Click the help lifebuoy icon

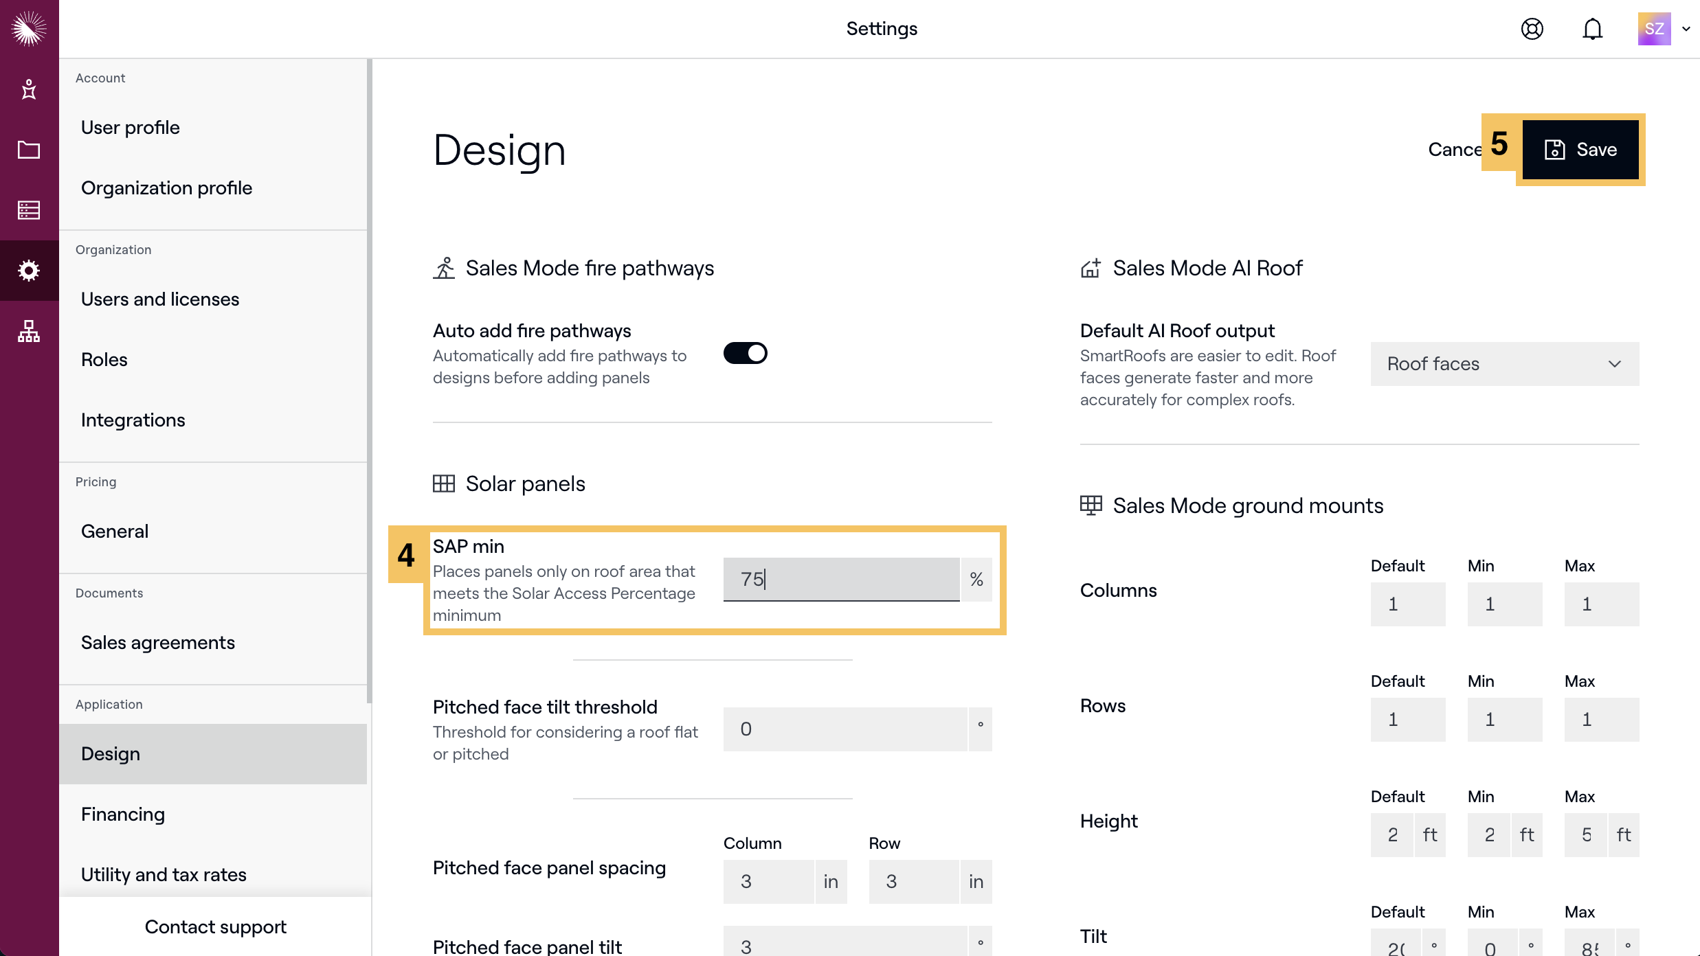pos(1532,29)
